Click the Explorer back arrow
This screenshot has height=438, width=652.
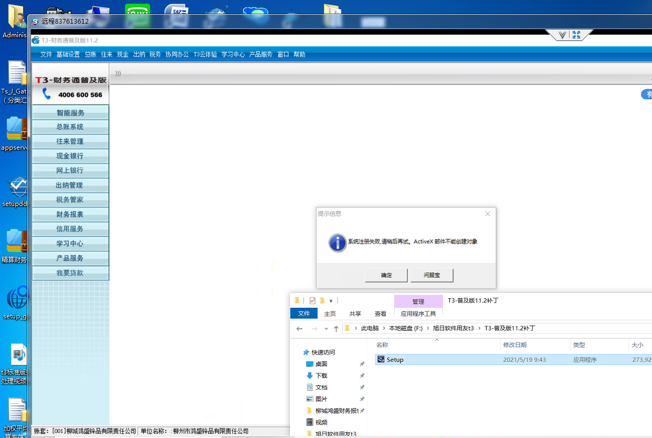(299, 328)
